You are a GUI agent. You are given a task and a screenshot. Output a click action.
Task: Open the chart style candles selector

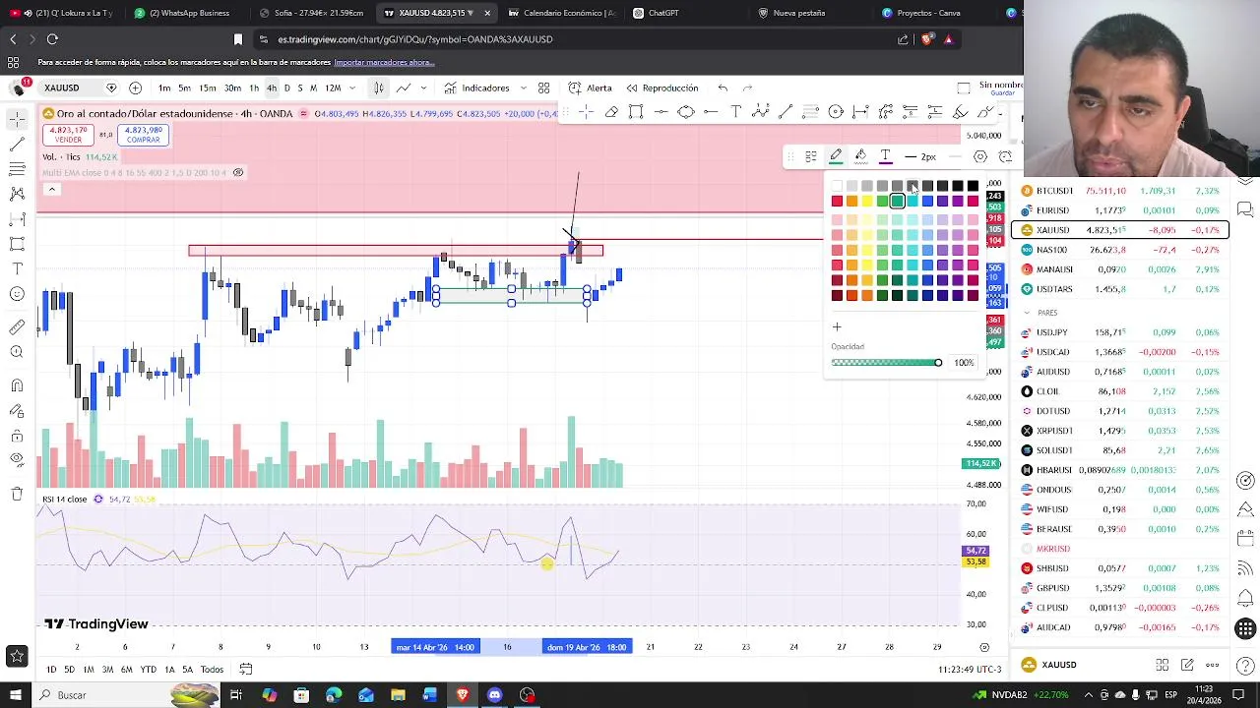point(378,88)
